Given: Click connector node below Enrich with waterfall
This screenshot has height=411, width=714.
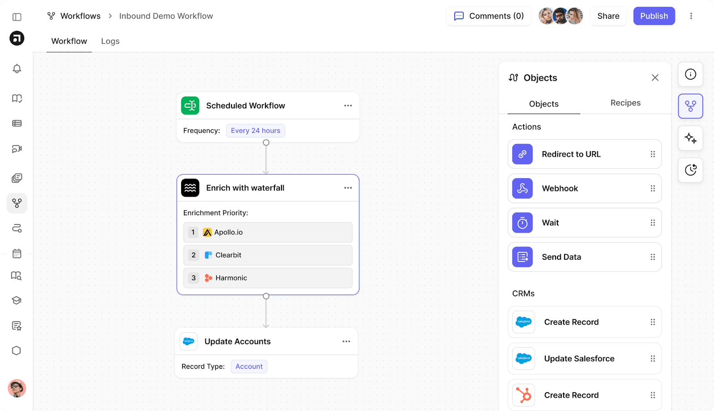Looking at the screenshot, I should pyautogui.click(x=266, y=296).
